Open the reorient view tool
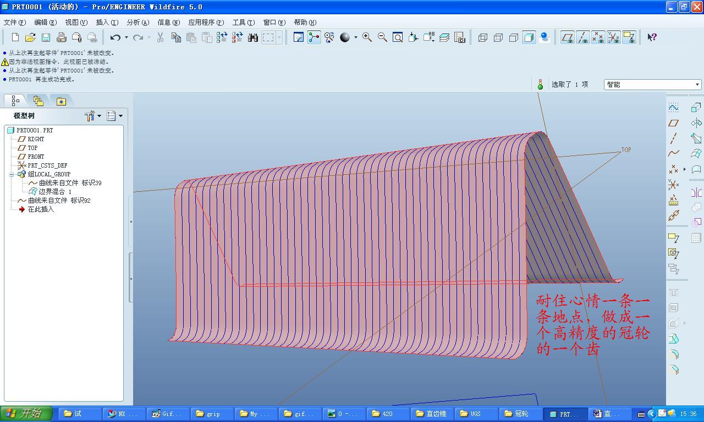 click(413, 37)
